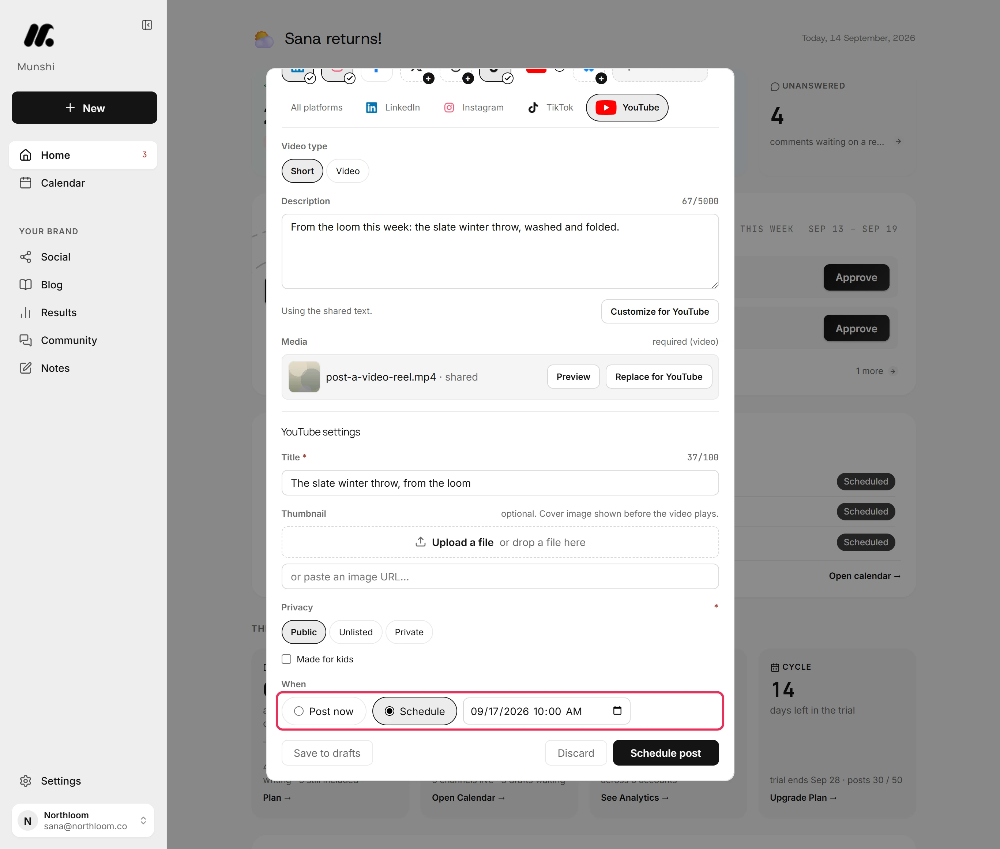The image size is (1000, 849).
Task: Expand the Northloom account switcher chevron
Action: (143, 820)
